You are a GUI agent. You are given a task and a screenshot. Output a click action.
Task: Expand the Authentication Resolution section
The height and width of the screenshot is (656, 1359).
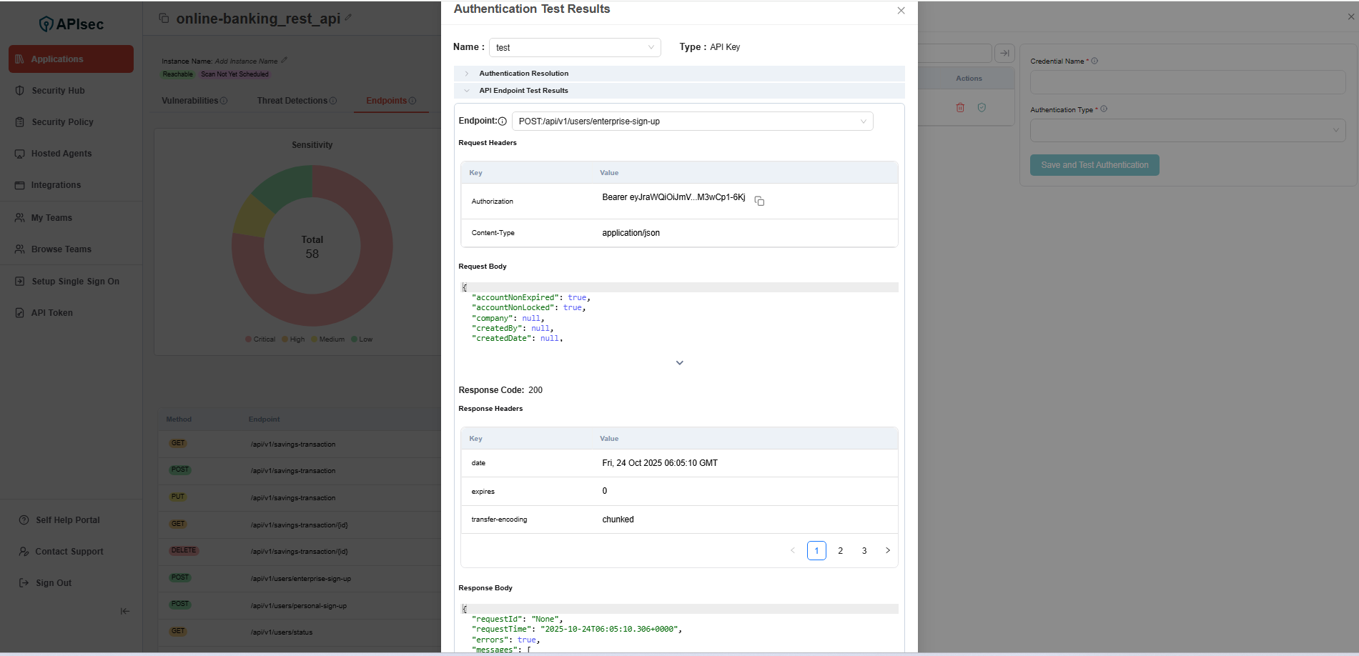click(x=524, y=74)
